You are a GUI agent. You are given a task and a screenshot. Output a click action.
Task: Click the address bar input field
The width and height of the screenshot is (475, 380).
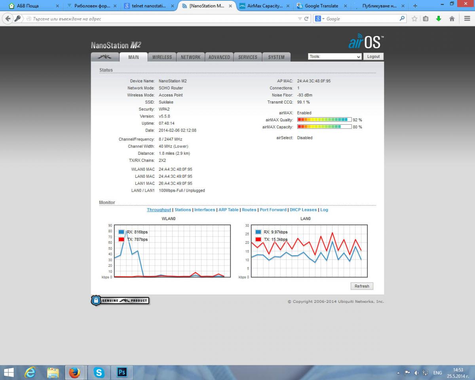tap(158, 19)
